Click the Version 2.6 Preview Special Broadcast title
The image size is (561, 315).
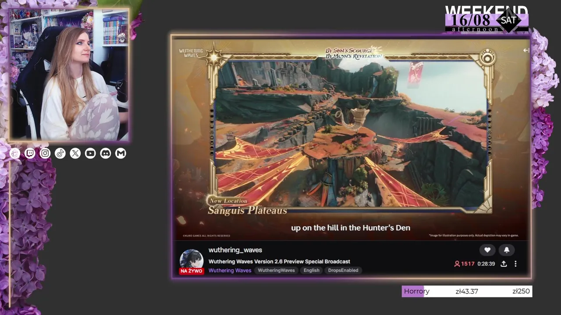pyautogui.click(x=279, y=262)
